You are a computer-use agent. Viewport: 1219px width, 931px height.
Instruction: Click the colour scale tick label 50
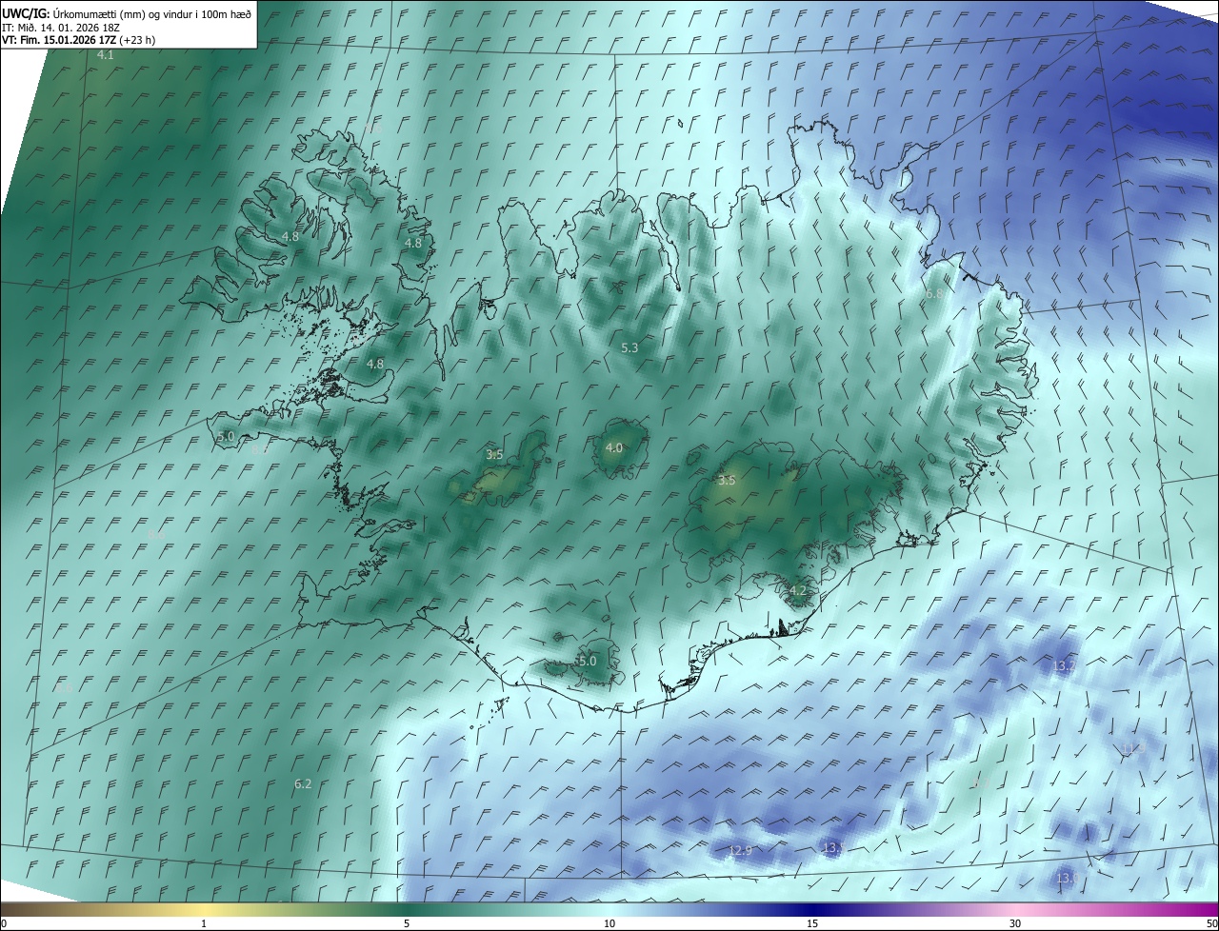point(1211,923)
